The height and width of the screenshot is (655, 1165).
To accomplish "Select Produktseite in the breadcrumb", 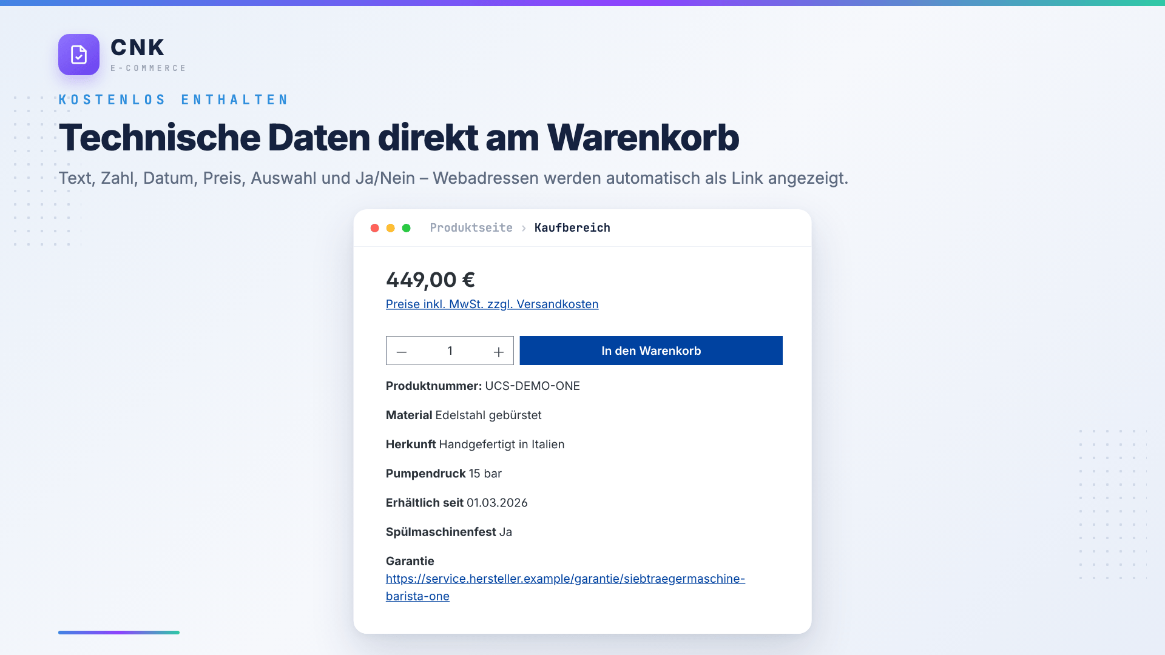I will click(471, 227).
